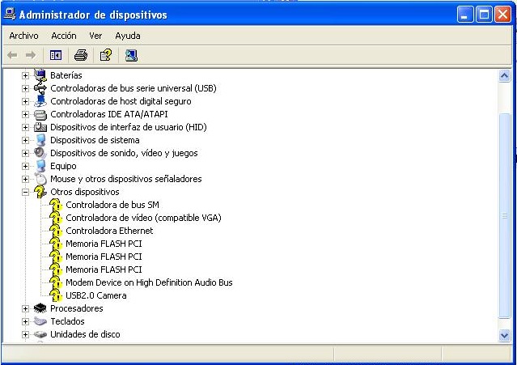Image resolution: width=517 pixels, height=365 pixels.
Task: Click the scrollbar down arrow
Action: click(x=505, y=336)
